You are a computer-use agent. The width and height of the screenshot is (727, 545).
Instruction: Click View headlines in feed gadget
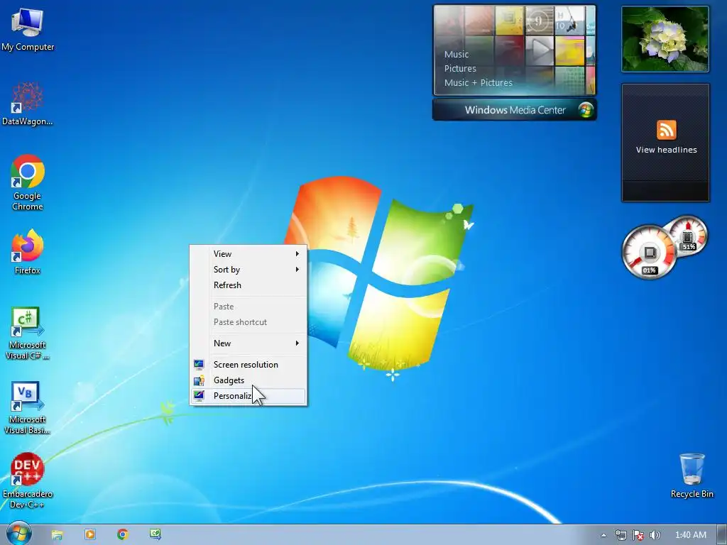(666, 150)
